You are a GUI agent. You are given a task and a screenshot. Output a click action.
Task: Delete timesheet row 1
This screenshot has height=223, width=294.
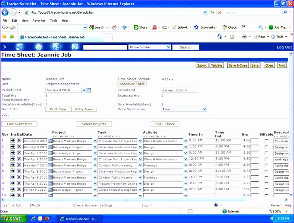pyautogui.click(x=19, y=141)
